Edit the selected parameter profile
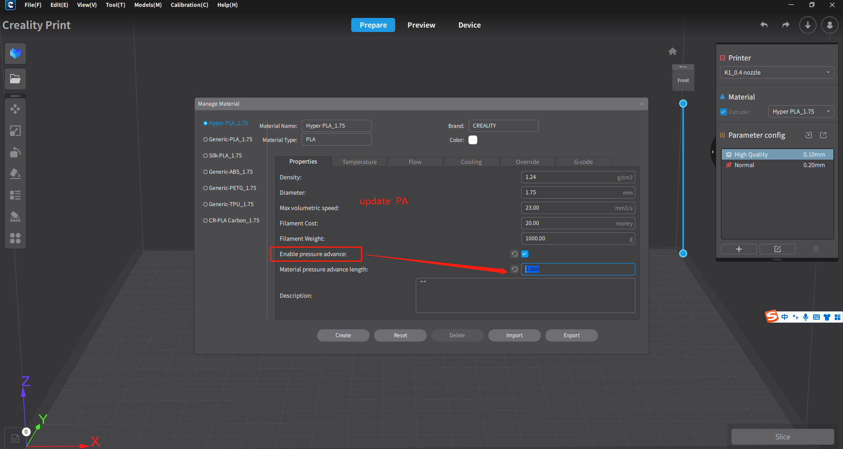 tap(778, 249)
